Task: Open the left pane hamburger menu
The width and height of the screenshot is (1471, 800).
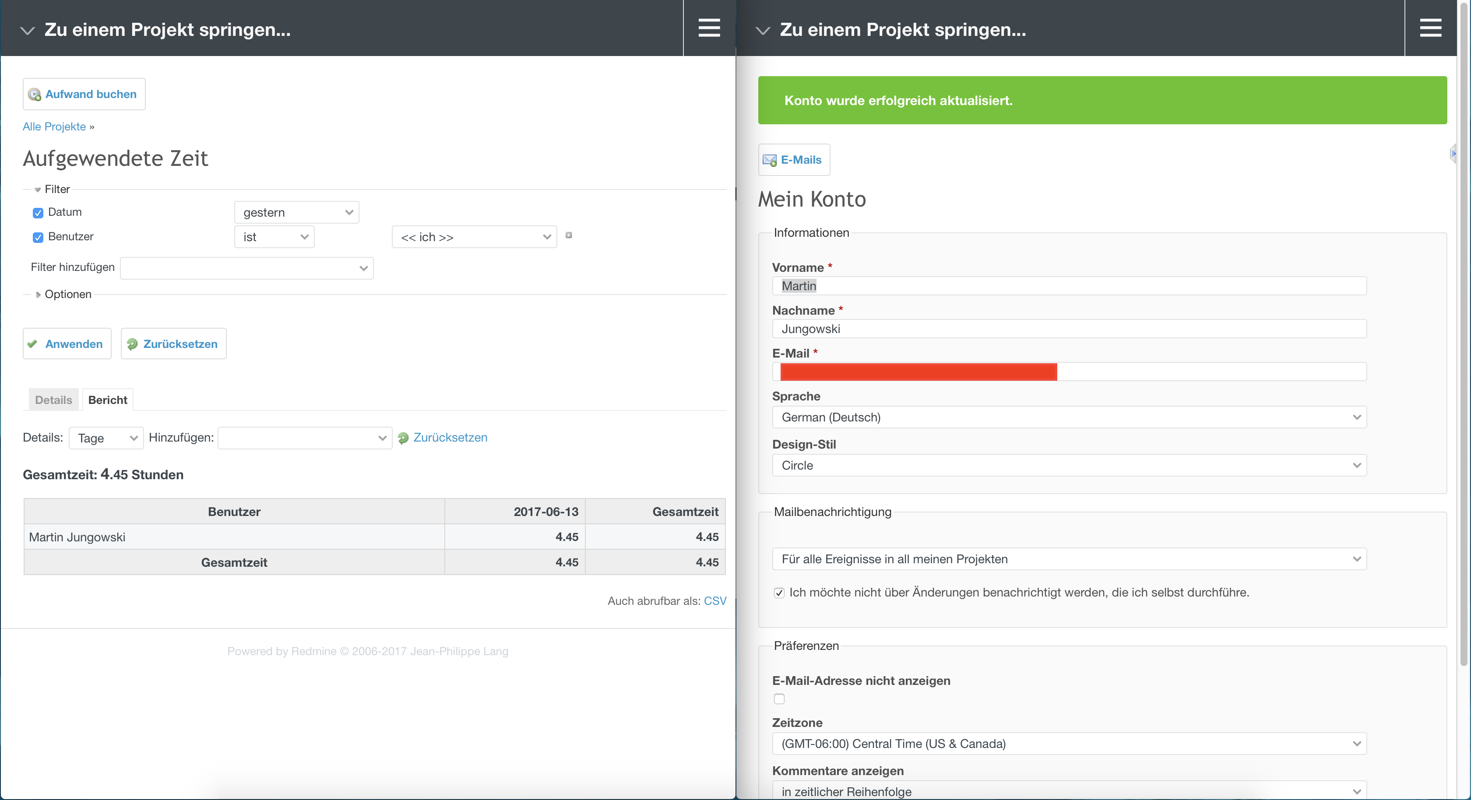Action: tap(709, 28)
